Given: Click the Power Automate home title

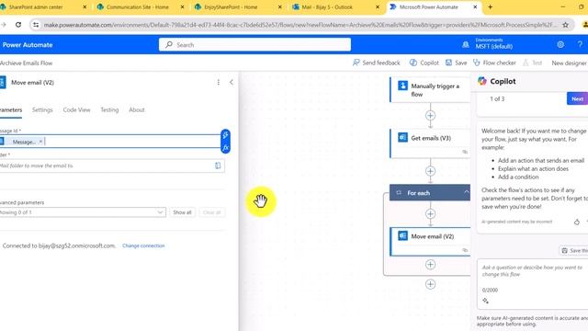Looking at the screenshot, I should [28, 45].
